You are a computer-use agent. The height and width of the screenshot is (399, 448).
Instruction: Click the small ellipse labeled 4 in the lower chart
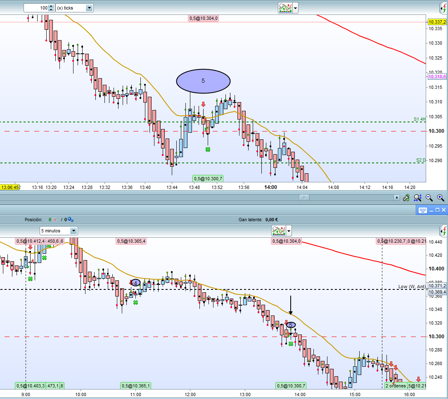point(135,283)
